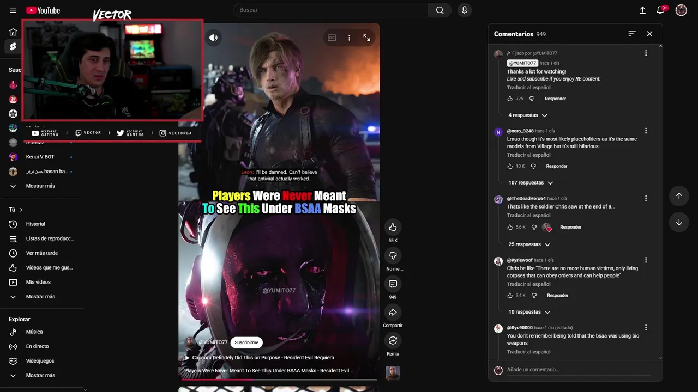Screen dimensions: 698x392
Task: Like TheDeadHero64's comment with 5,6 K
Action: [510, 227]
